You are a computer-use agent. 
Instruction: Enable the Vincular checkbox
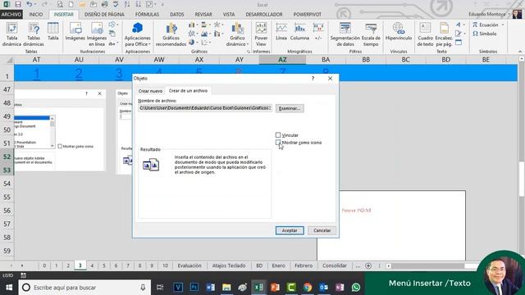[278, 135]
